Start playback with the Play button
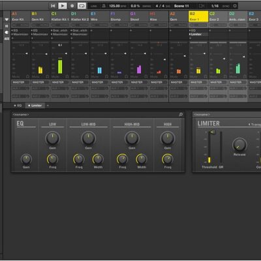This screenshot has height=261, width=261. pyautogui.click(x=63, y=6)
